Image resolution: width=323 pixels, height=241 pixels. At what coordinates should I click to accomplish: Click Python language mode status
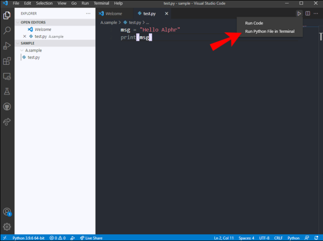click(294, 238)
